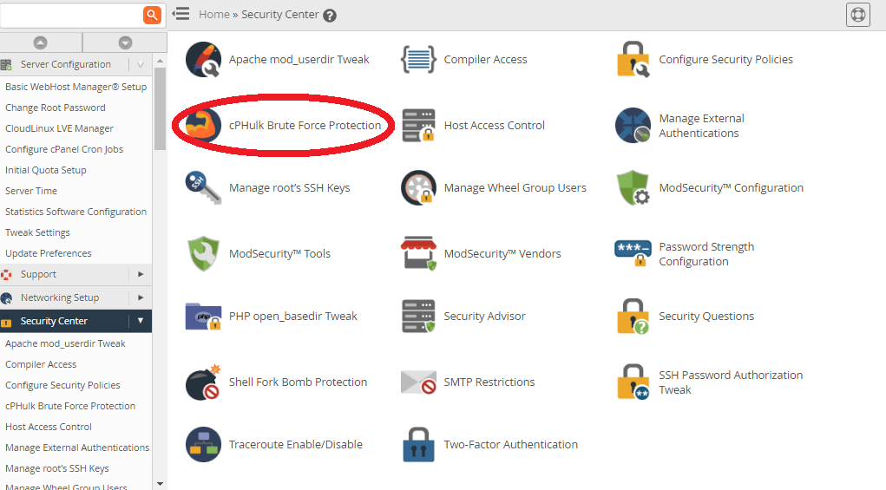Open Apache mod_userdir Tweak feather icon
Viewport: 886px width, 490px height.
(203, 59)
